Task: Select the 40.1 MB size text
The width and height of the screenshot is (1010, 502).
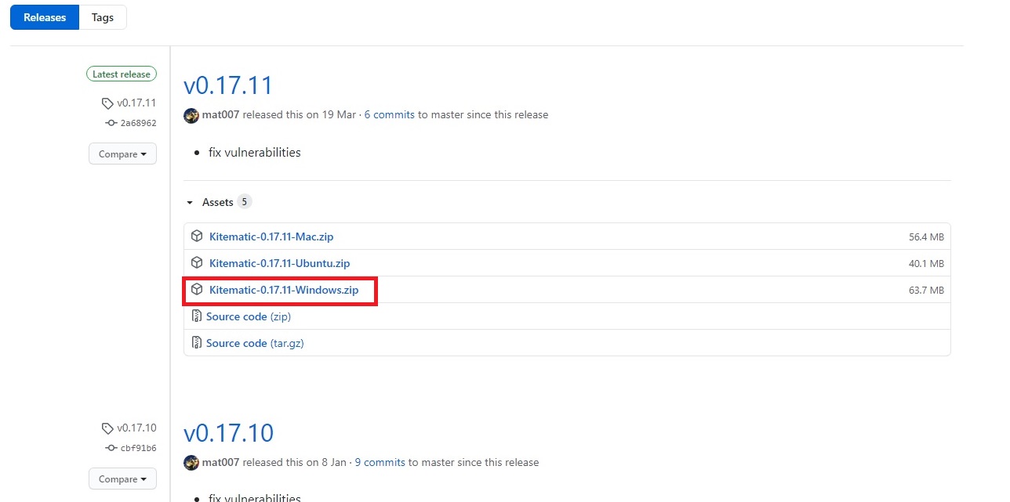Action: pyautogui.click(x=926, y=264)
